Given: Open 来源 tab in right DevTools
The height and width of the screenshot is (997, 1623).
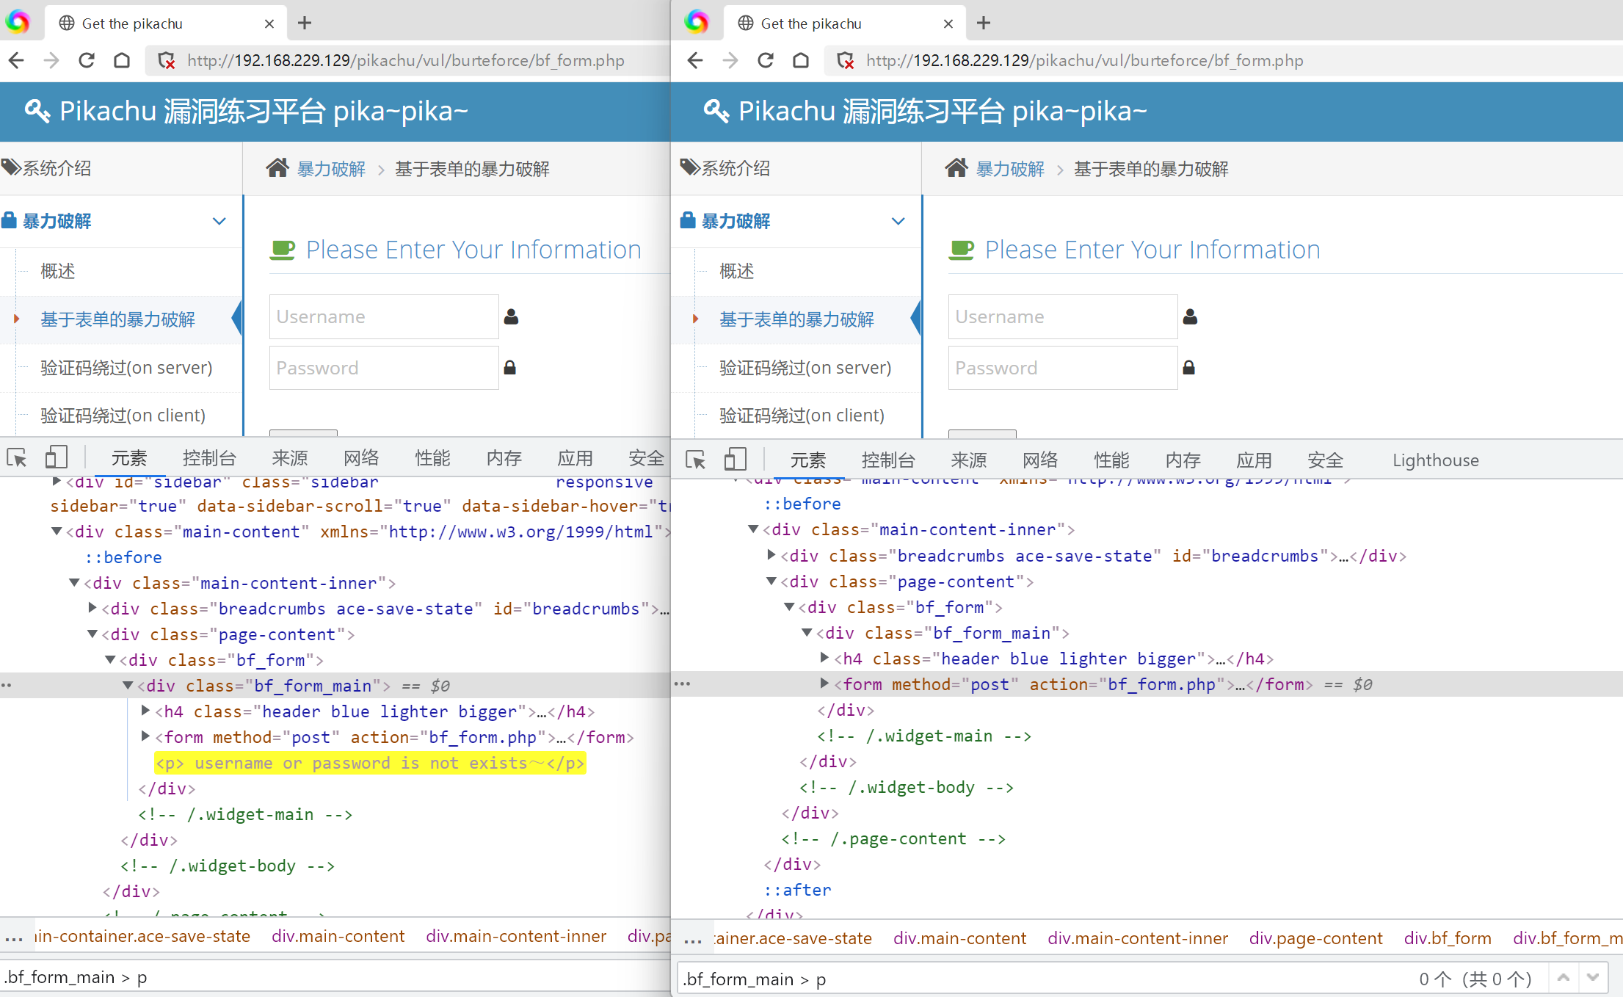Looking at the screenshot, I should (969, 460).
